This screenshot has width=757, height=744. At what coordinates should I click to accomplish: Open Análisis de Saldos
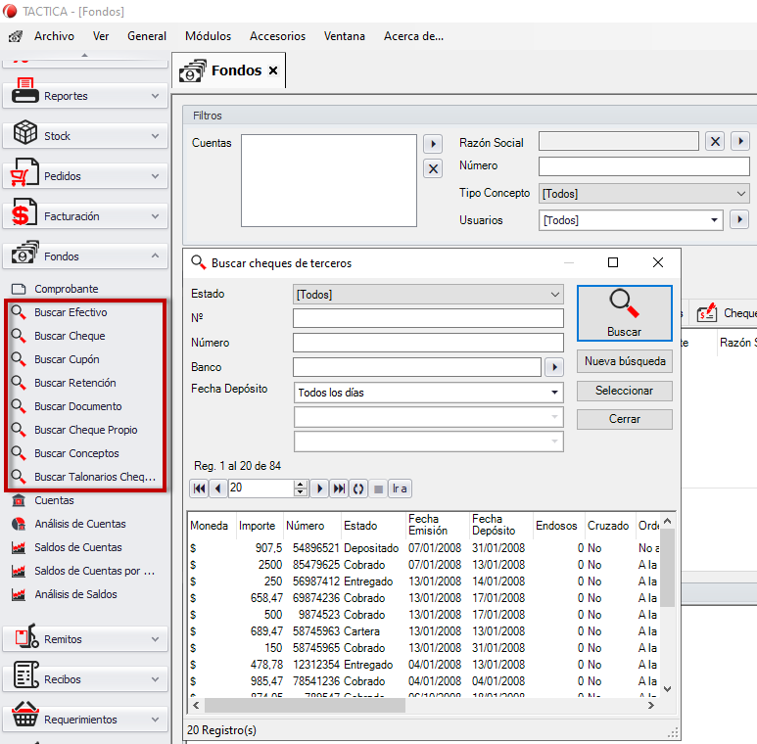[75, 594]
